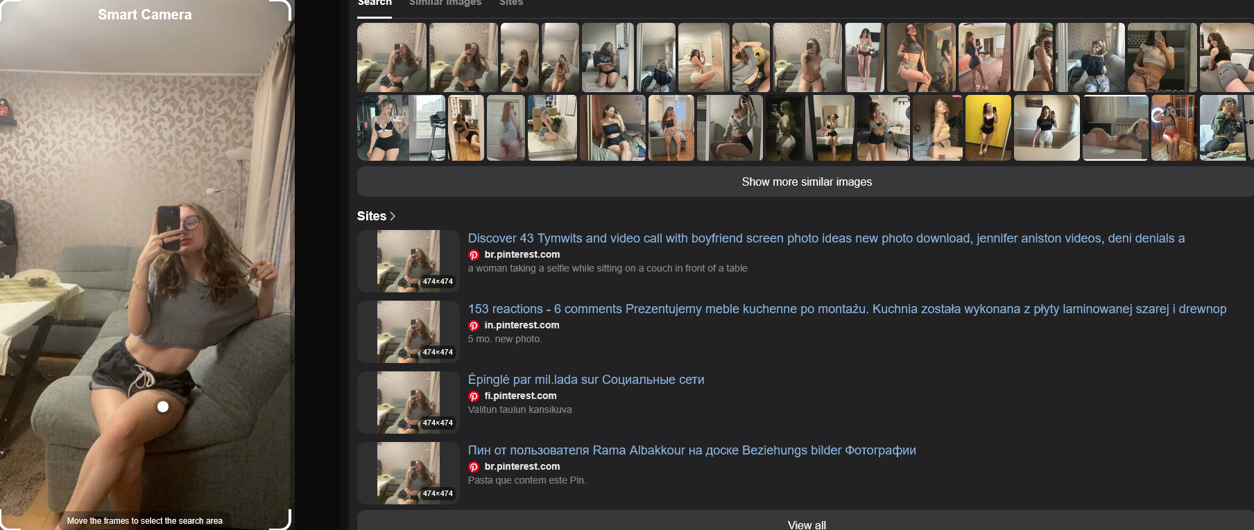This screenshot has width=1254, height=530.
Task: Click Pinterest favicon beside the Discover 43 result
Action: (474, 255)
